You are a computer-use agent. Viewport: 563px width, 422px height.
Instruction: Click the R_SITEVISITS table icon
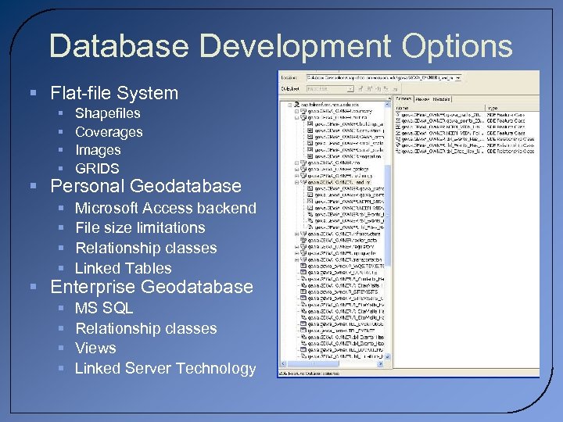coord(303,291)
